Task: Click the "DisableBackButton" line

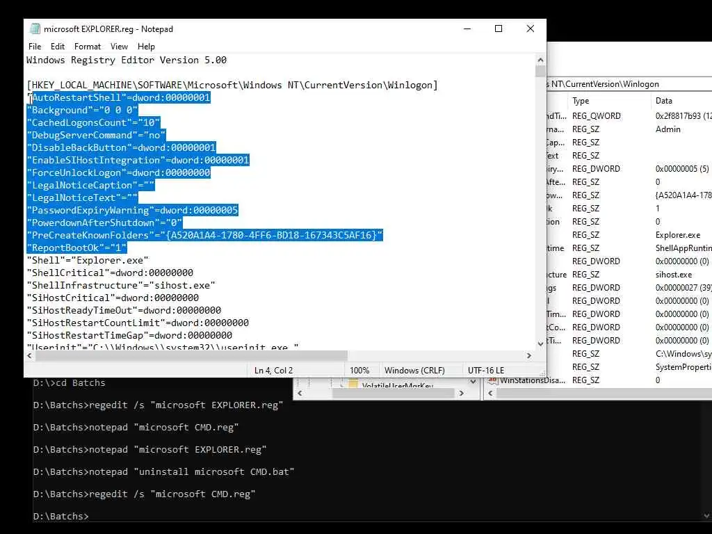Action: click(x=121, y=147)
